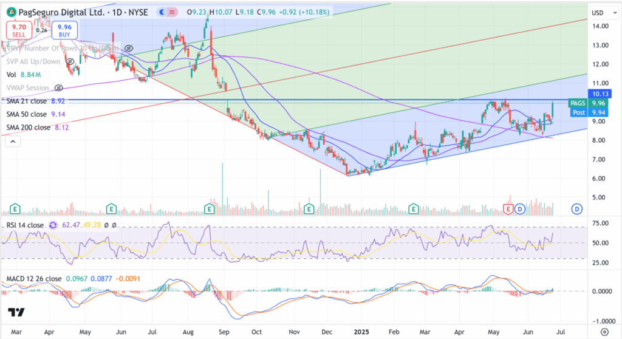
Task: Click the H10.07 high value
Action: tap(221, 12)
